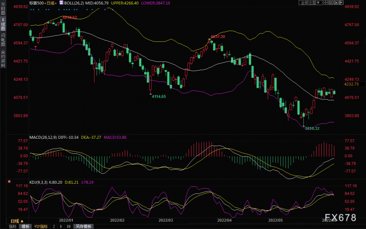This screenshot has width=366, height=229.
Task: Click the red dot icon beside KDJ panel
Action: click(9, 182)
